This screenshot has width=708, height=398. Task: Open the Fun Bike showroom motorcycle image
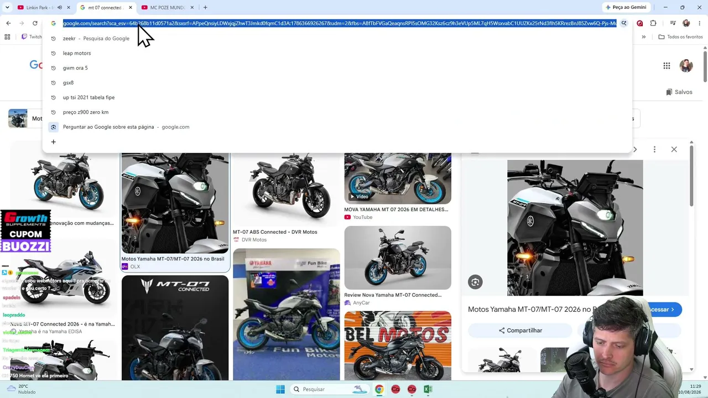point(287,315)
